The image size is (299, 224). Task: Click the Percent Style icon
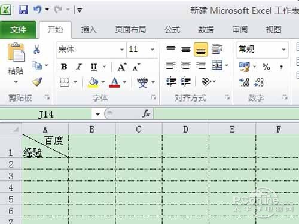point(266,67)
